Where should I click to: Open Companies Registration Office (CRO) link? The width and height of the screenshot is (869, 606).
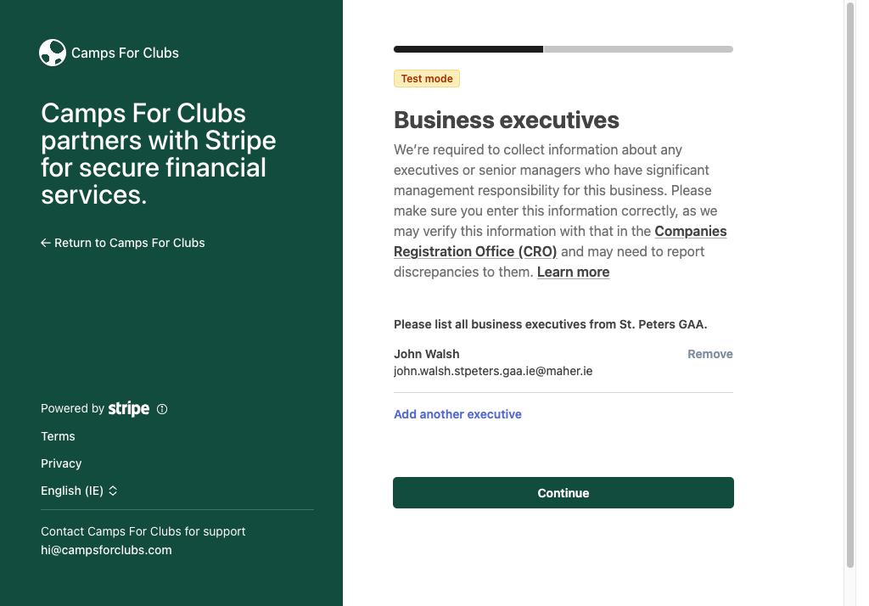(x=560, y=241)
